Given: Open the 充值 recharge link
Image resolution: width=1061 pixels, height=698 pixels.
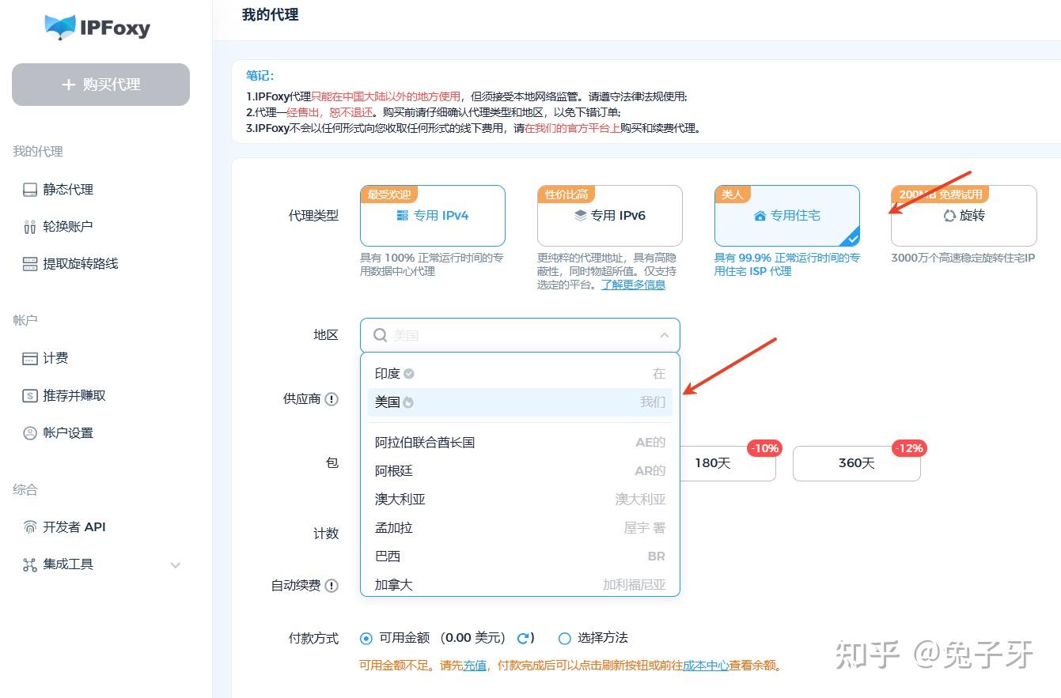Looking at the screenshot, I should [475, 666].
